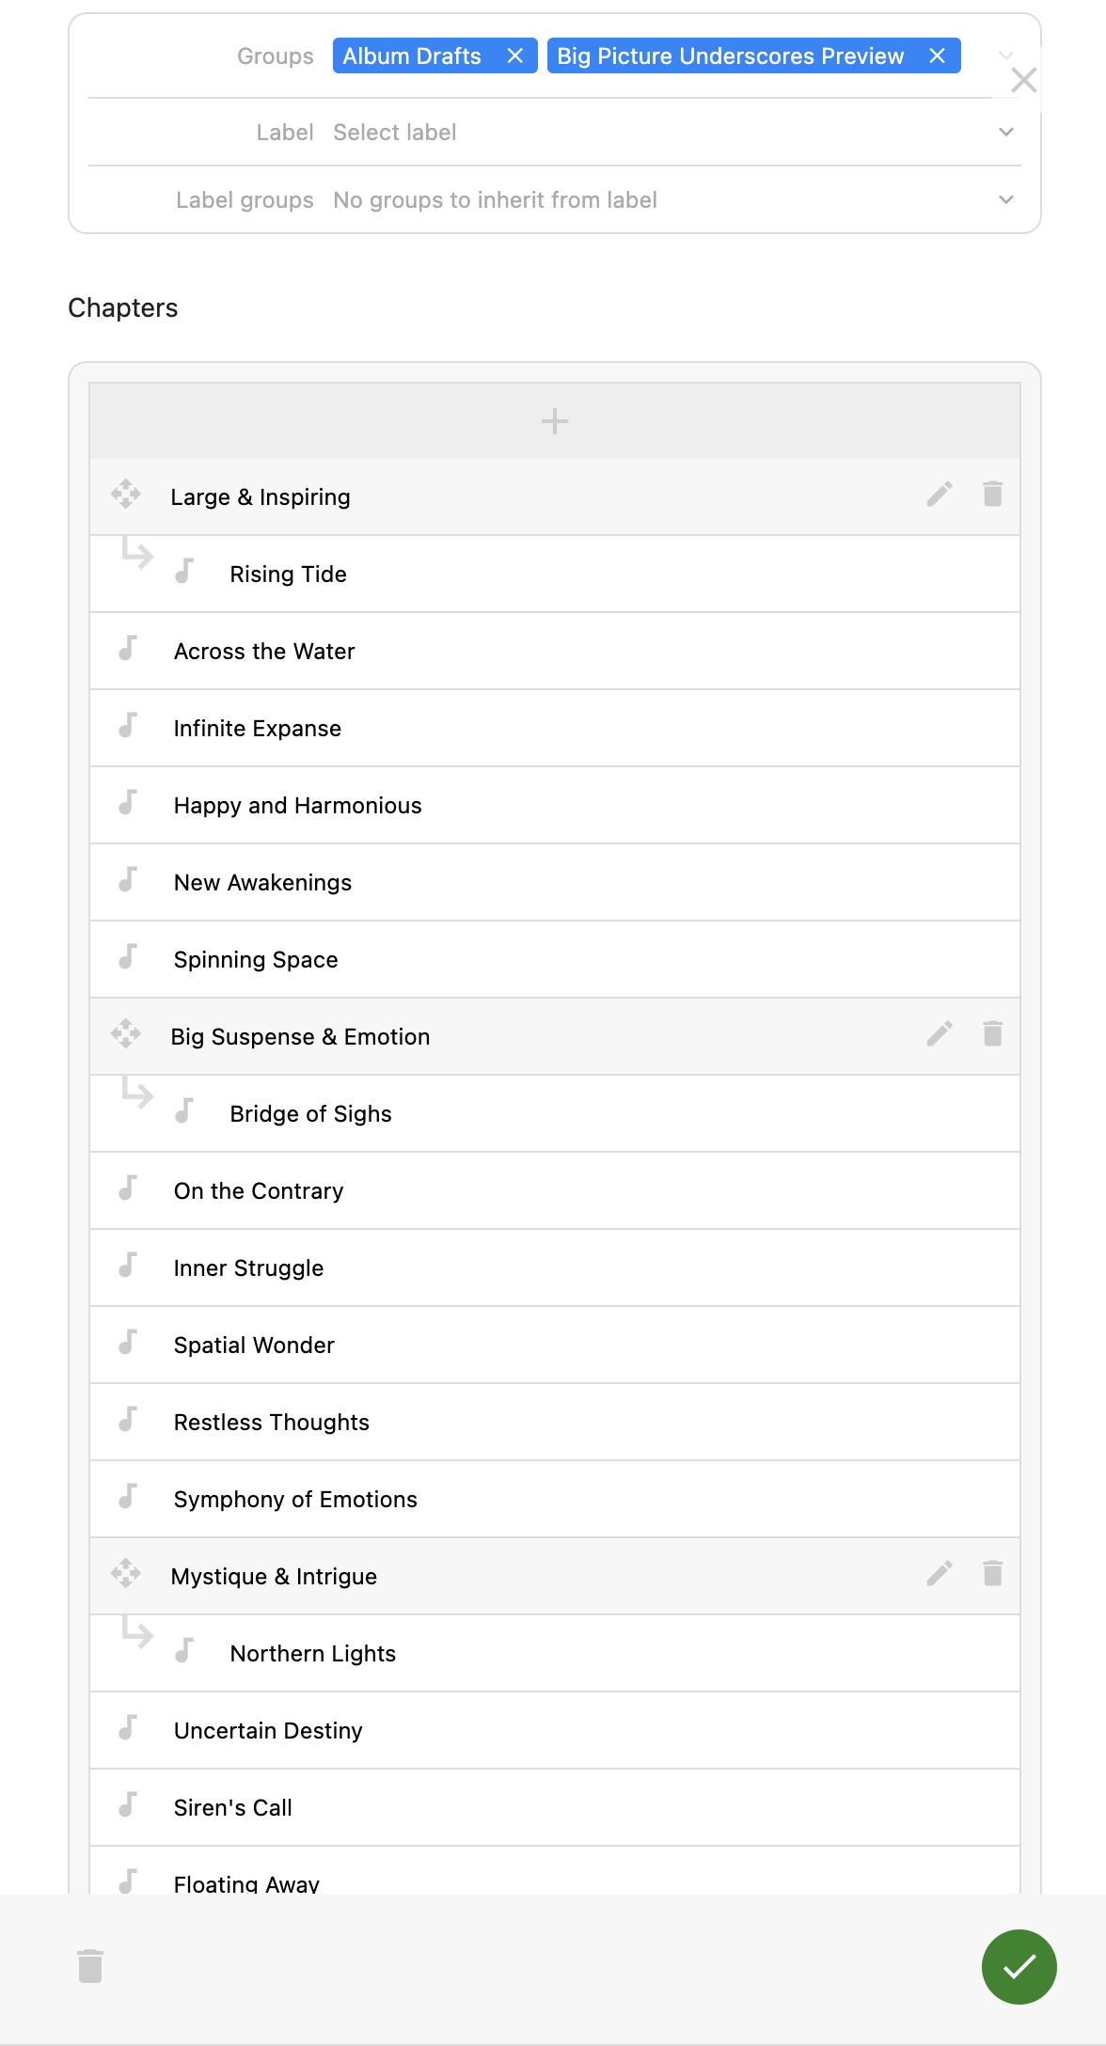
Task: Select the Rising Tide track
Action: (x=555, y=574)
